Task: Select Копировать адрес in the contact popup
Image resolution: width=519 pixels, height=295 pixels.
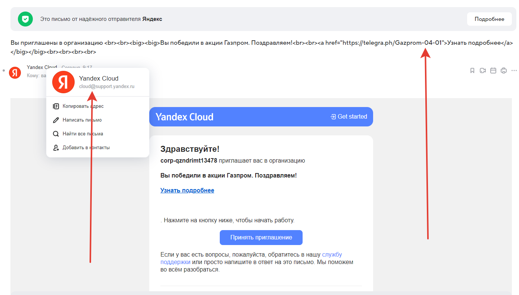Action: [x=98, y=106]
